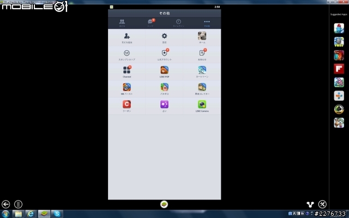
Task: Switch to the Friends tab
Action: click(122, 23)
